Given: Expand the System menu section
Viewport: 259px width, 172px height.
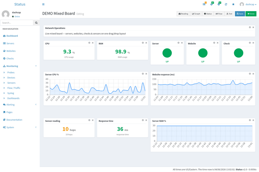Looking at the screenshot, I should pos(36,127).
